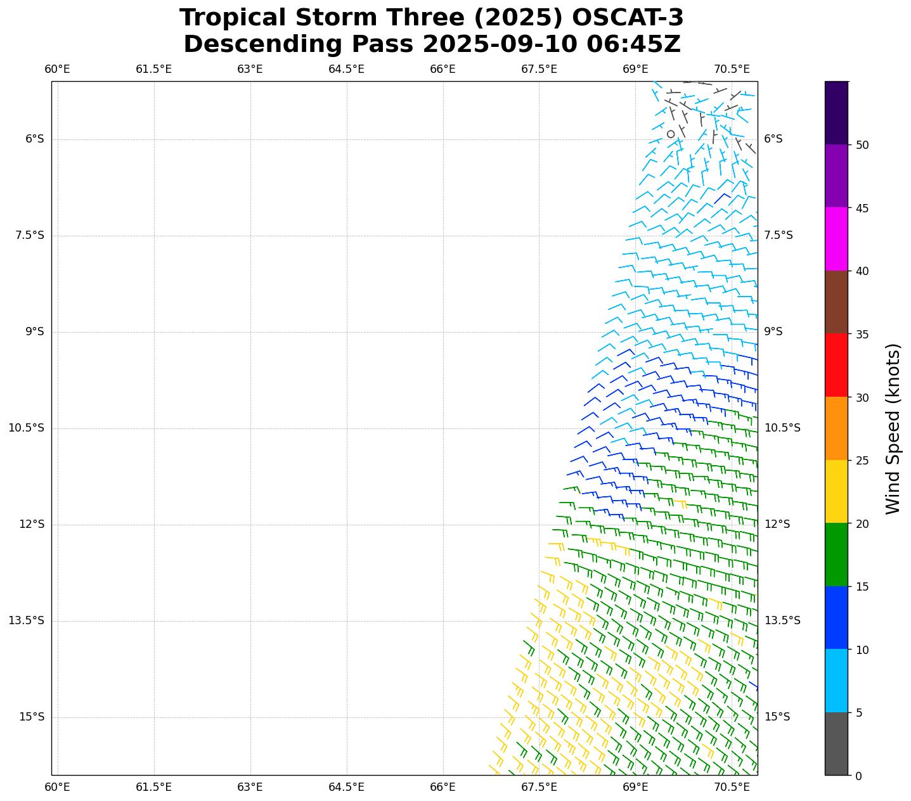Click the left axis label 15°S
Screen dimensions: 911x801
[x=32, y=717]
